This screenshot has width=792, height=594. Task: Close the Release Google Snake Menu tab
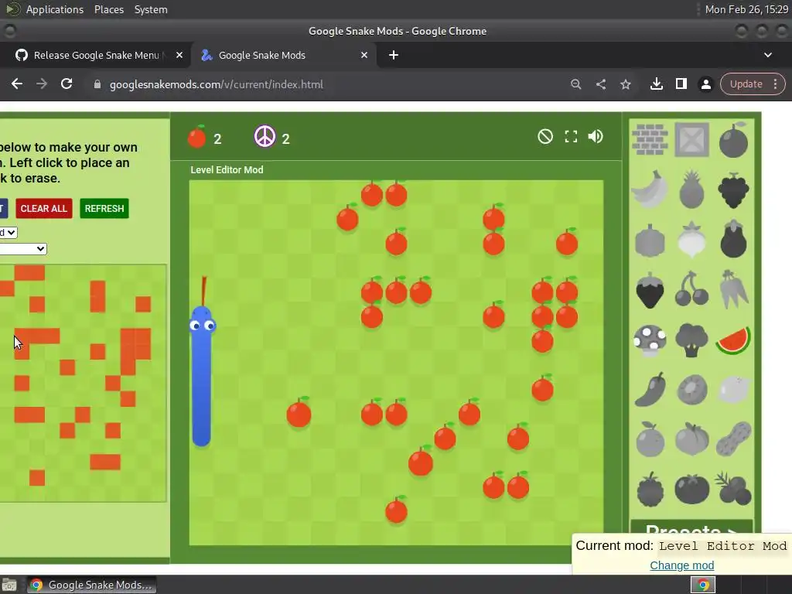179,55
